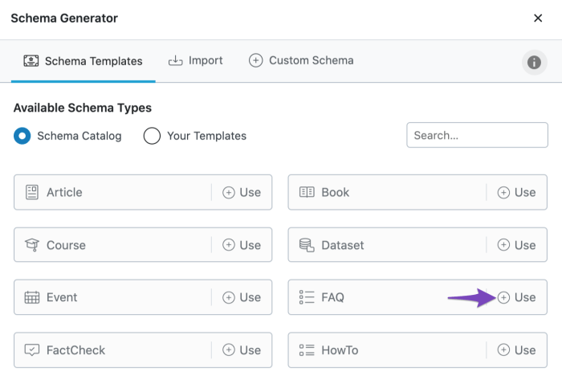Click the Book schema icon

click(x=307, y=192)
